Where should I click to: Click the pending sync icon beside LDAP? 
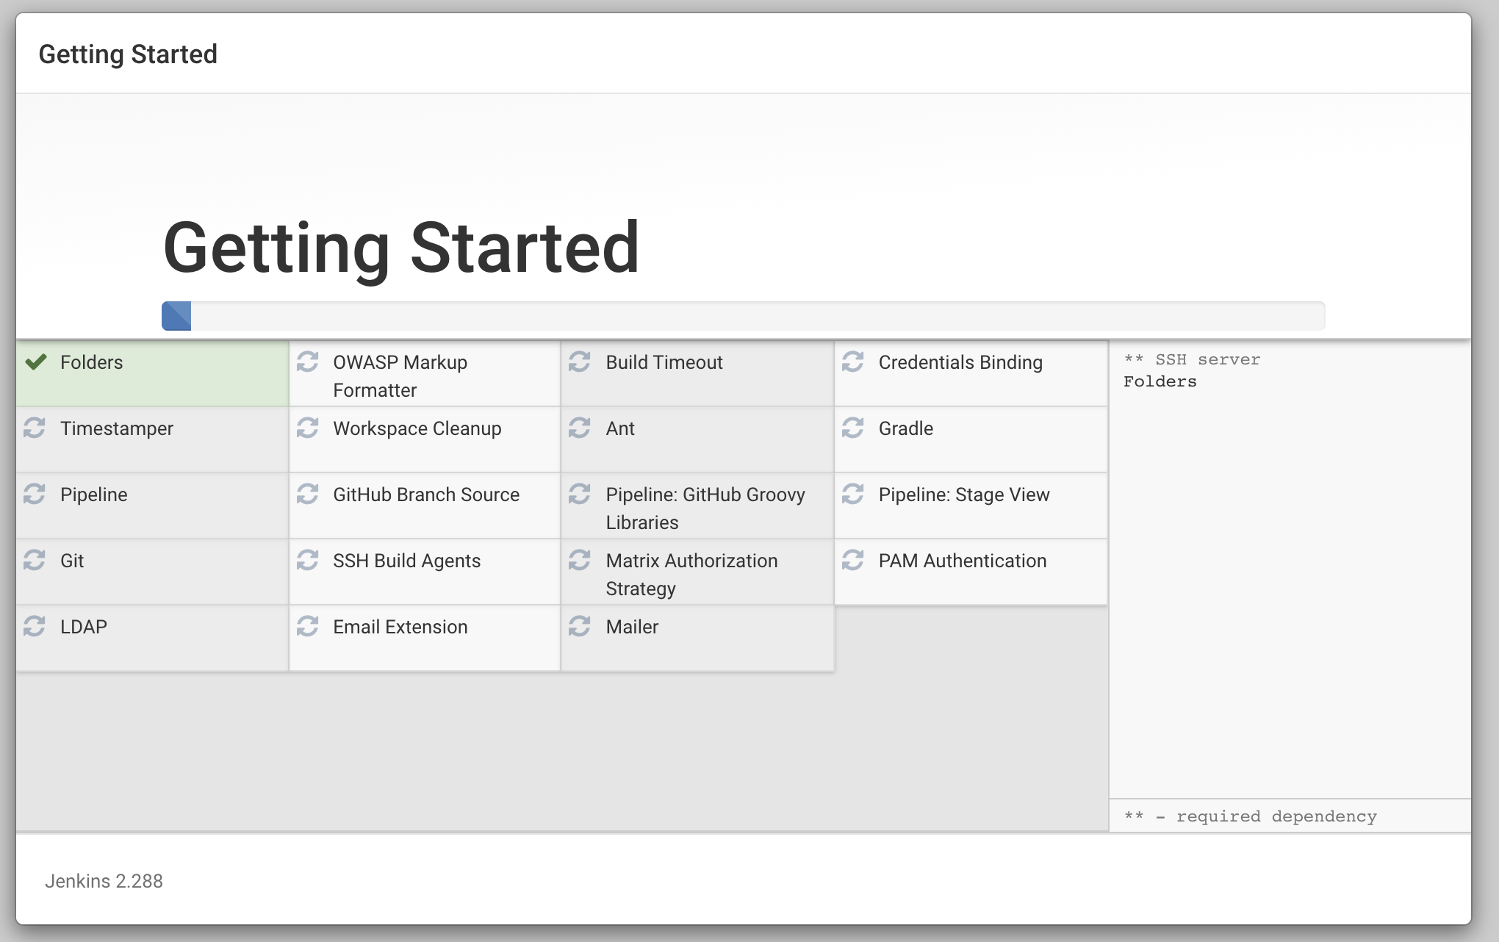pyautogui.click(x=35, y=626)
